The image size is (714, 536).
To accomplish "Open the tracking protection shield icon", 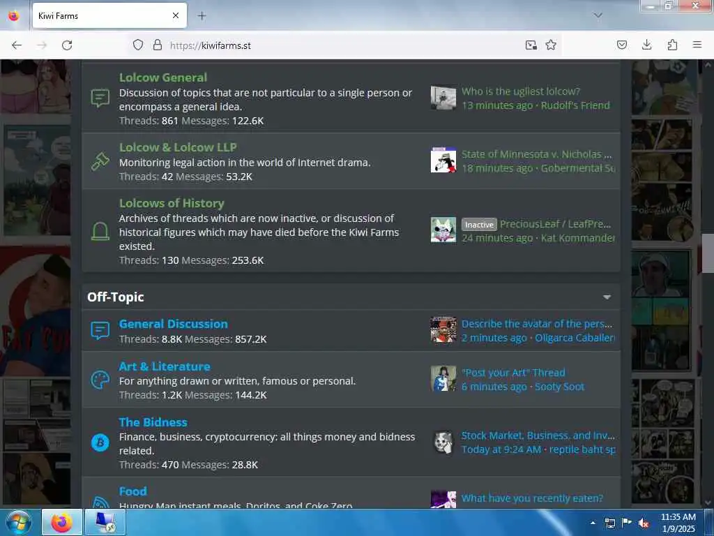I will tap(138, 45).
